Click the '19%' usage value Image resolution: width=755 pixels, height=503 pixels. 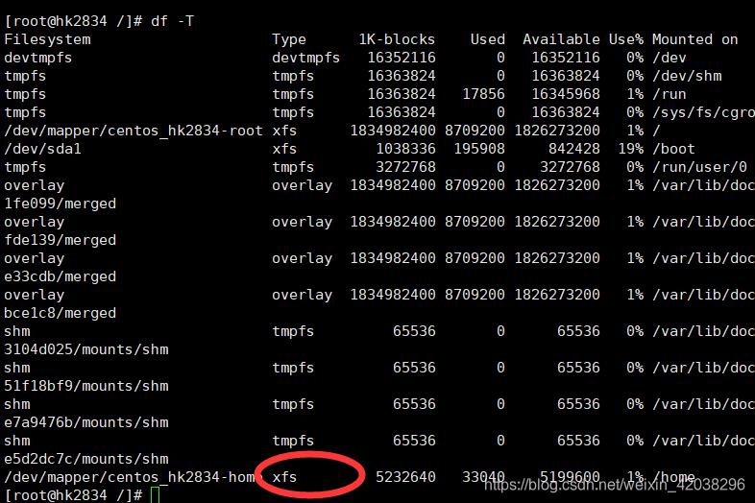click(x=631, y=149)
